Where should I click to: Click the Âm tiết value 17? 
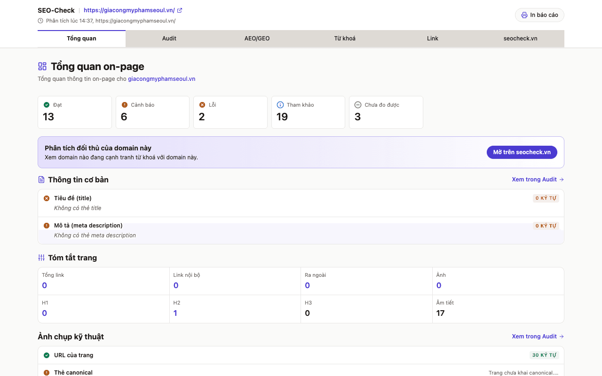[440, 313]
